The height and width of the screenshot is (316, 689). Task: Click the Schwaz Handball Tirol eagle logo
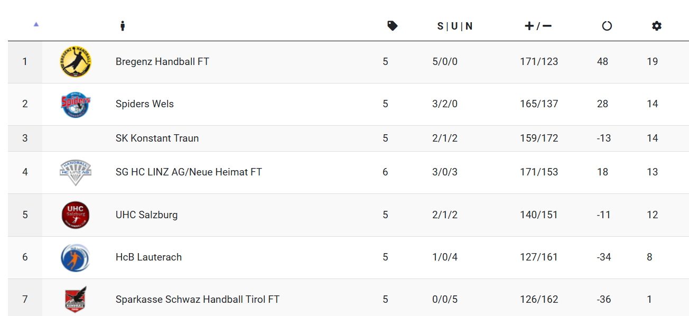pos(76,300)
